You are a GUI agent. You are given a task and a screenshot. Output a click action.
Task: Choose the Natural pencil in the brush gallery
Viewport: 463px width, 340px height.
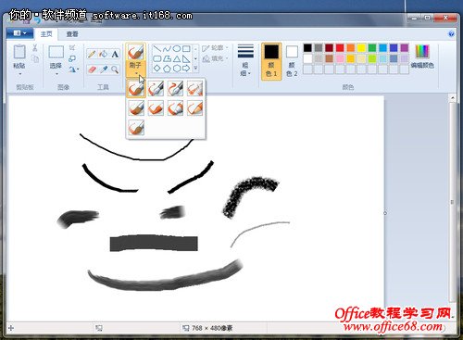tap(194, 108)
